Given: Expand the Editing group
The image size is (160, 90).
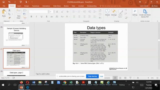Looking at the screenshot, I should coord(135,13).
